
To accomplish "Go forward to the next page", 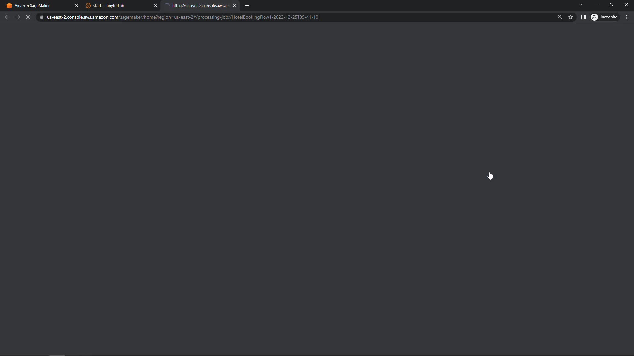I will (18, 17).
